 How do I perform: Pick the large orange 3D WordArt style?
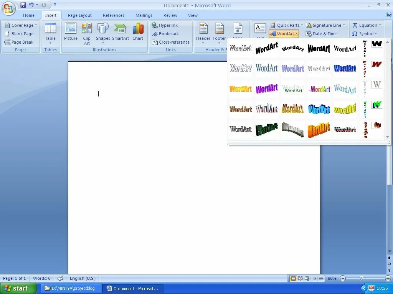[x=319, y=129]
